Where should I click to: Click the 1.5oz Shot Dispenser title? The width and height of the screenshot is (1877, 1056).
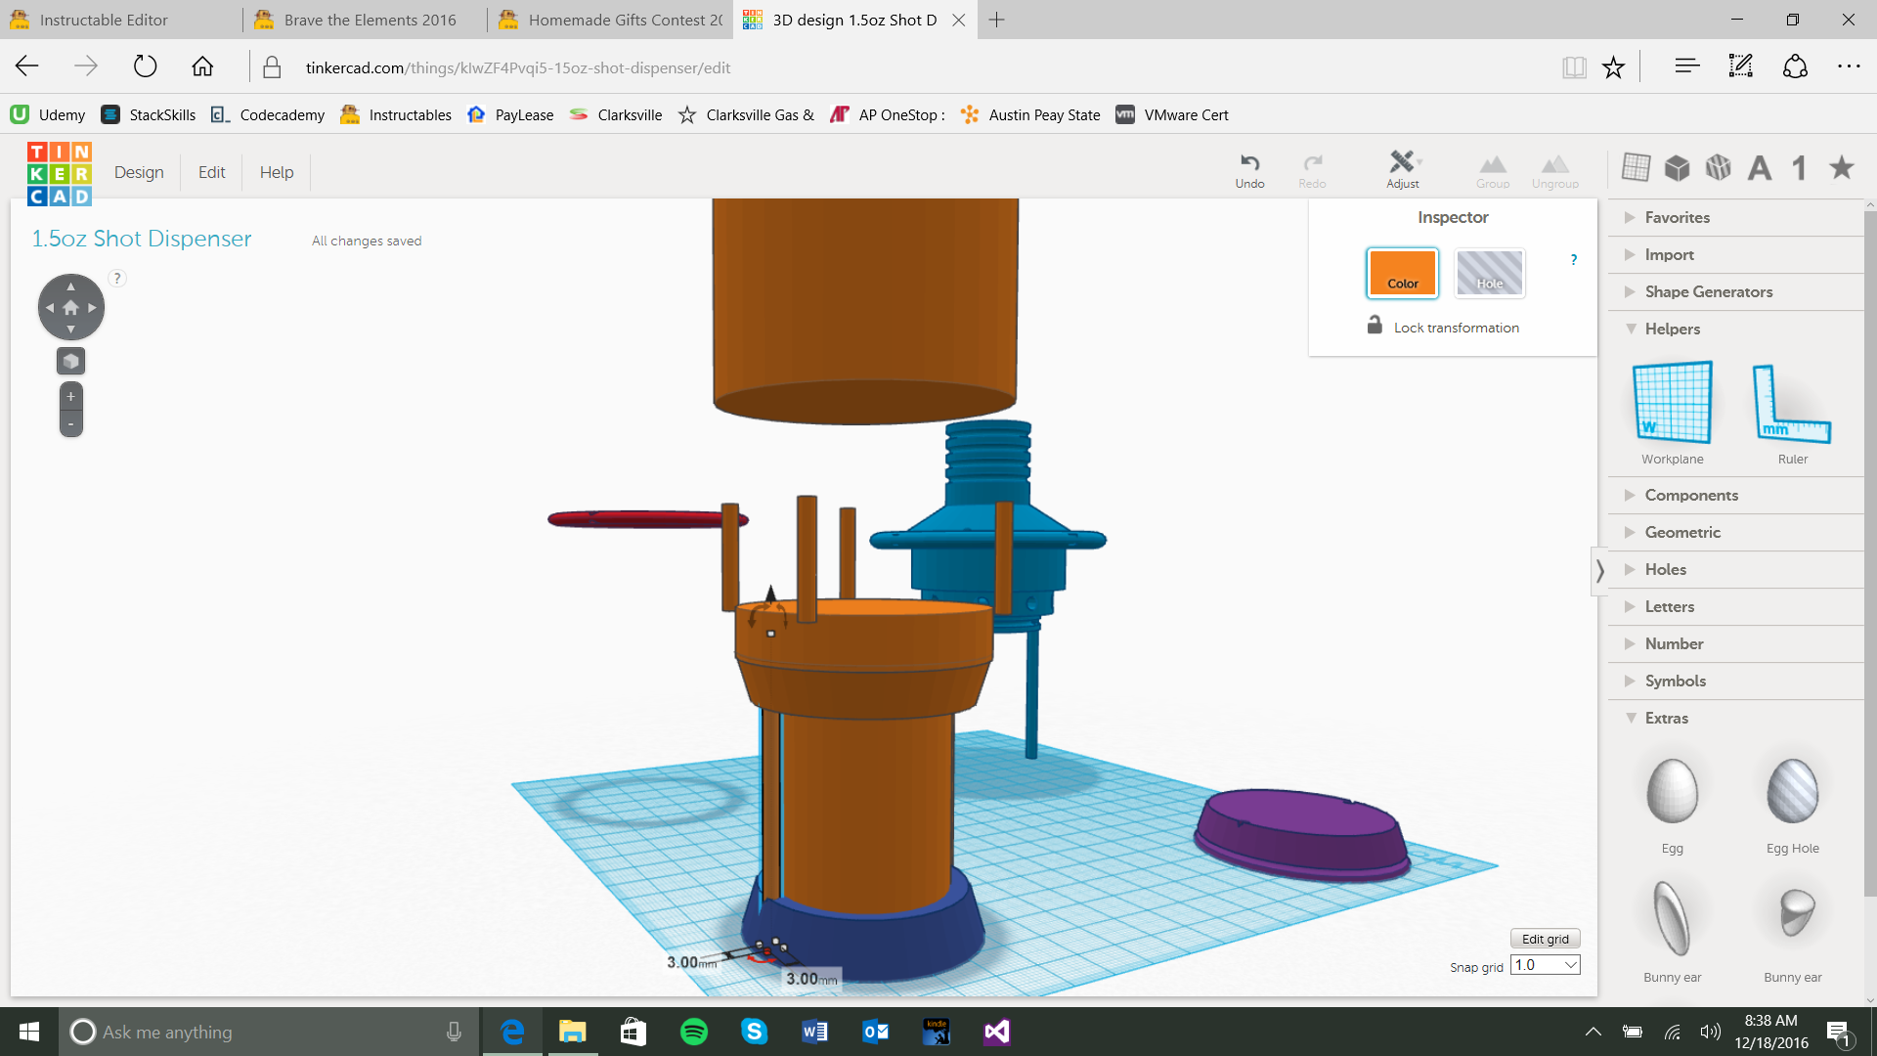pos(142,239)
